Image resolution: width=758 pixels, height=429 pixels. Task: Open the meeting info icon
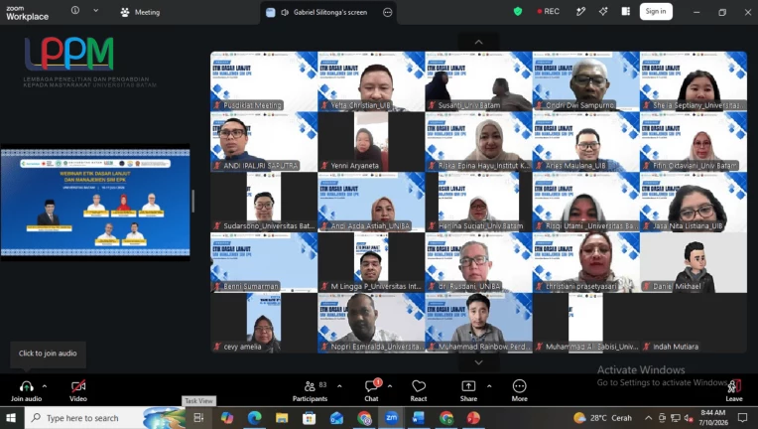coord(75,10)
